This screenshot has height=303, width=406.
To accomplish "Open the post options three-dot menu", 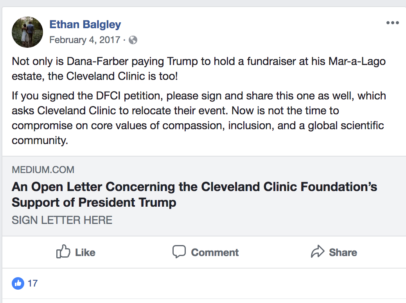I will [392, 23].
